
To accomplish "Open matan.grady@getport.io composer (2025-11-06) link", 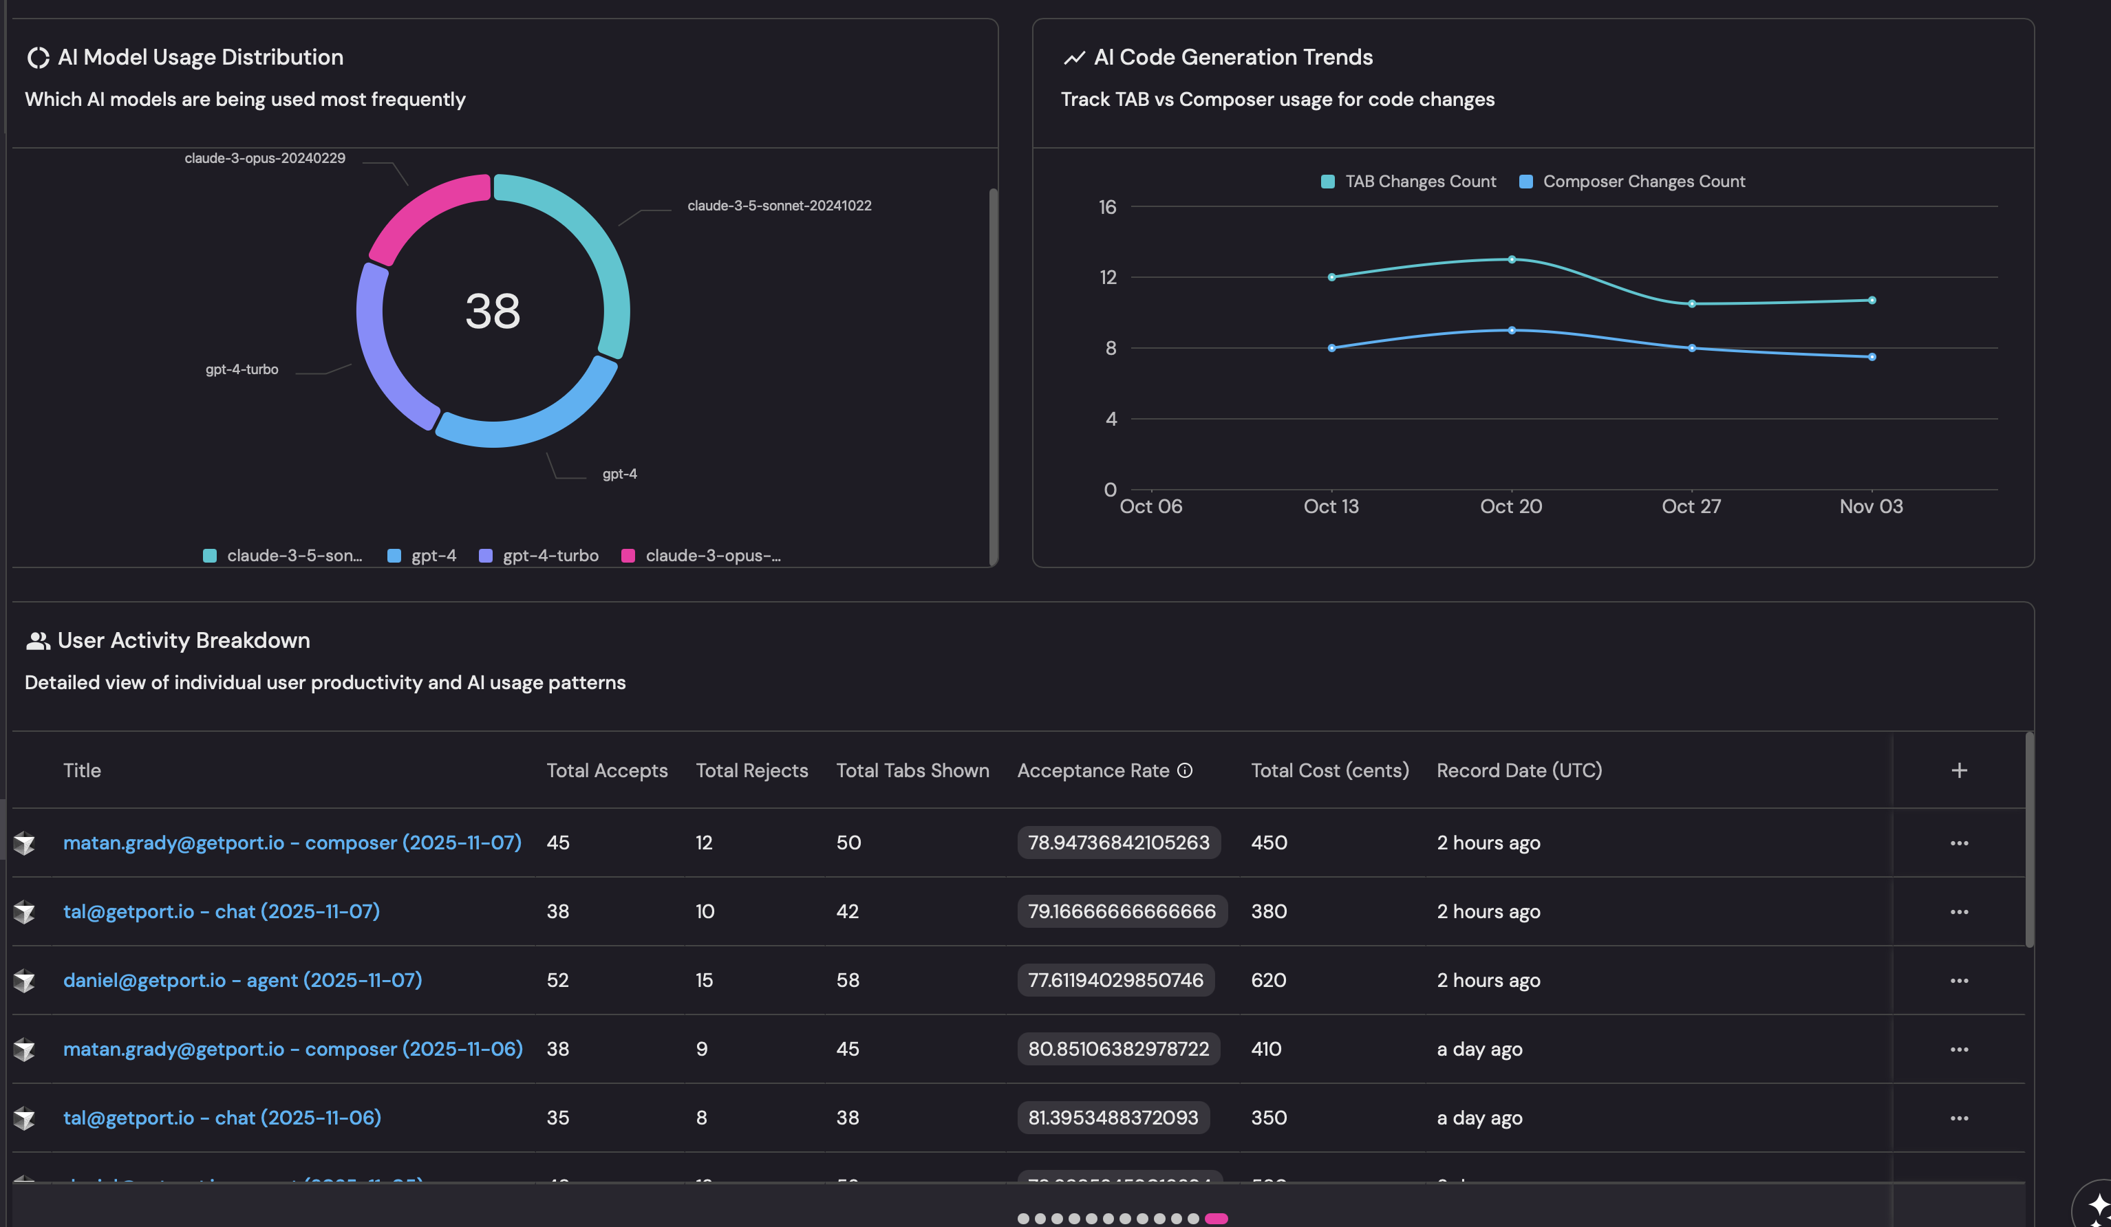I will 292,1049.
